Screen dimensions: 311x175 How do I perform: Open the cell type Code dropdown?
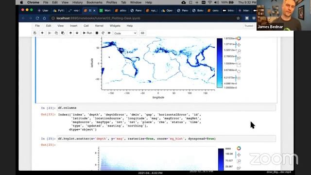click(125, 33)
